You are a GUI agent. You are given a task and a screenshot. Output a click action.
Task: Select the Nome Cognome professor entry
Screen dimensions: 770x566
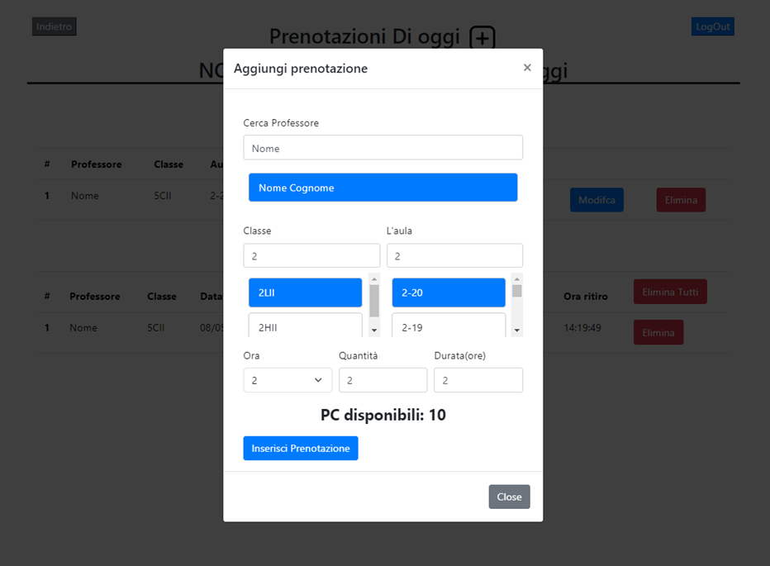[383, 188]
